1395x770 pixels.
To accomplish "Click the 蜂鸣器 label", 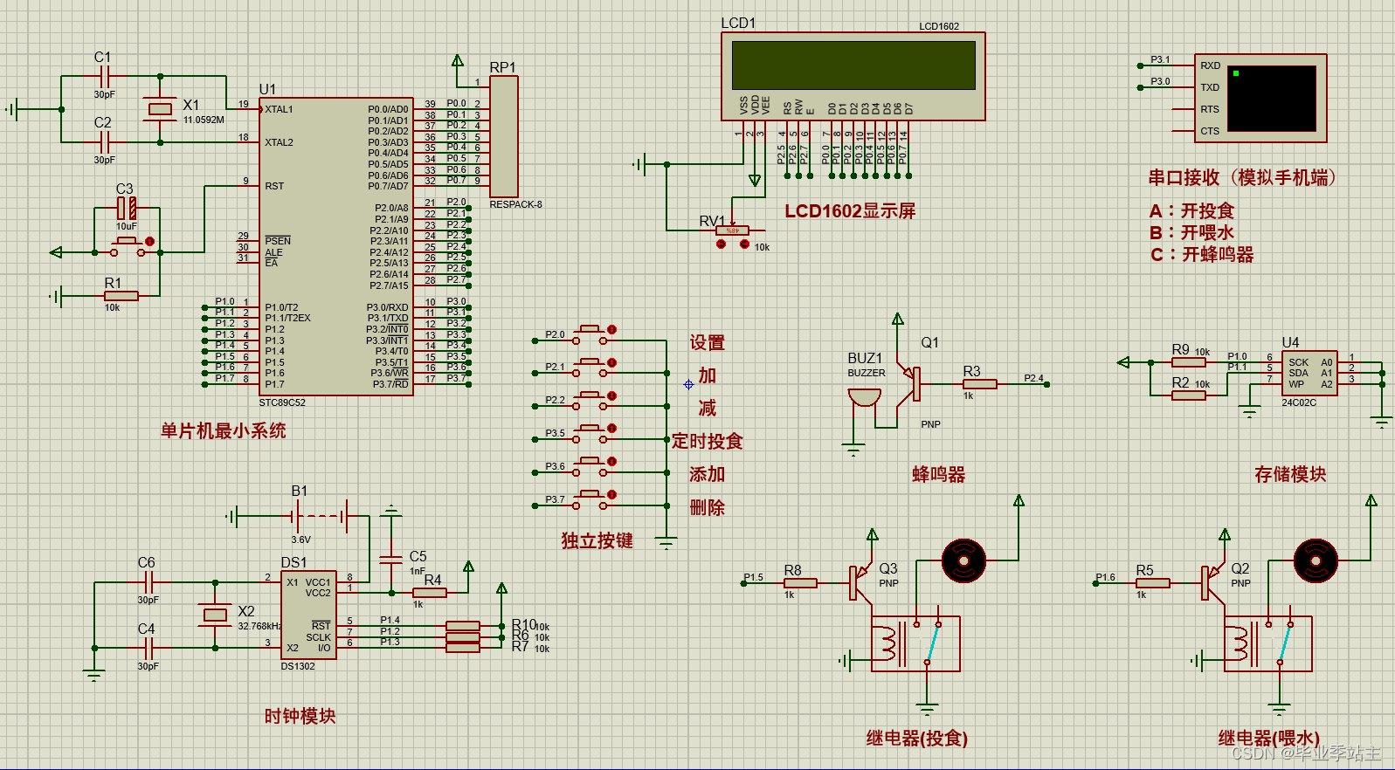I will pyautogui.click(x=939, y=474).
